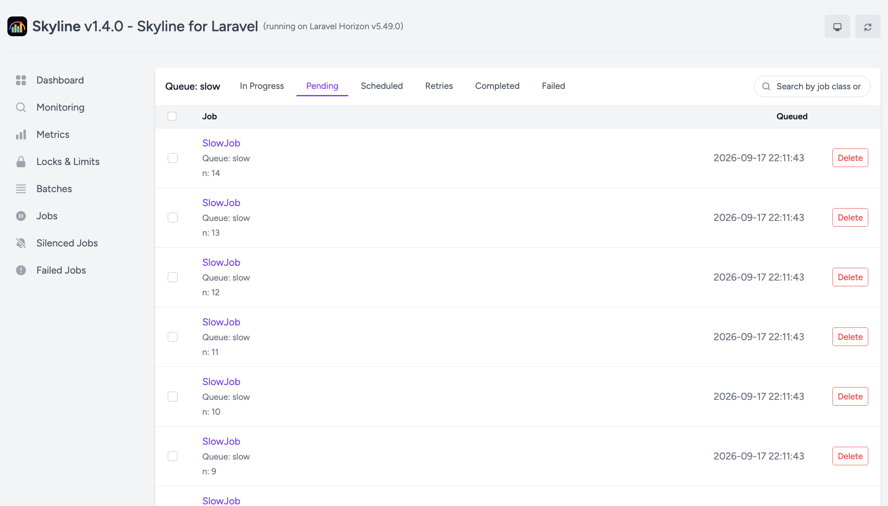Delete the SlowJob with n: 10

pyautogui.click(x=850, y=397)
